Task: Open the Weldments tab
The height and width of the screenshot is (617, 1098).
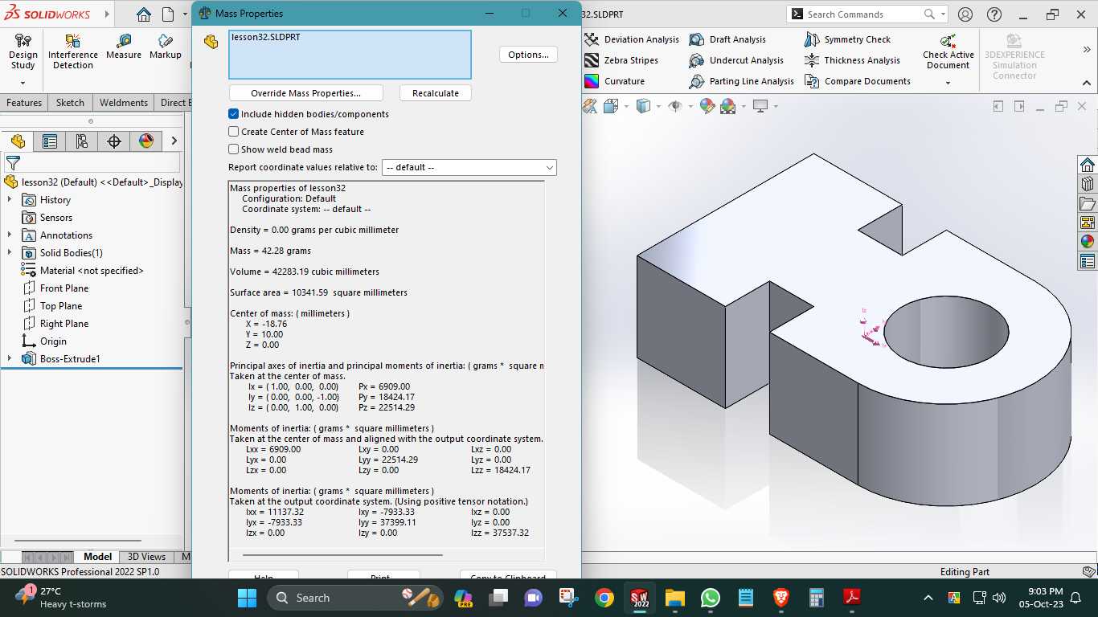Action: pos(124,103)
